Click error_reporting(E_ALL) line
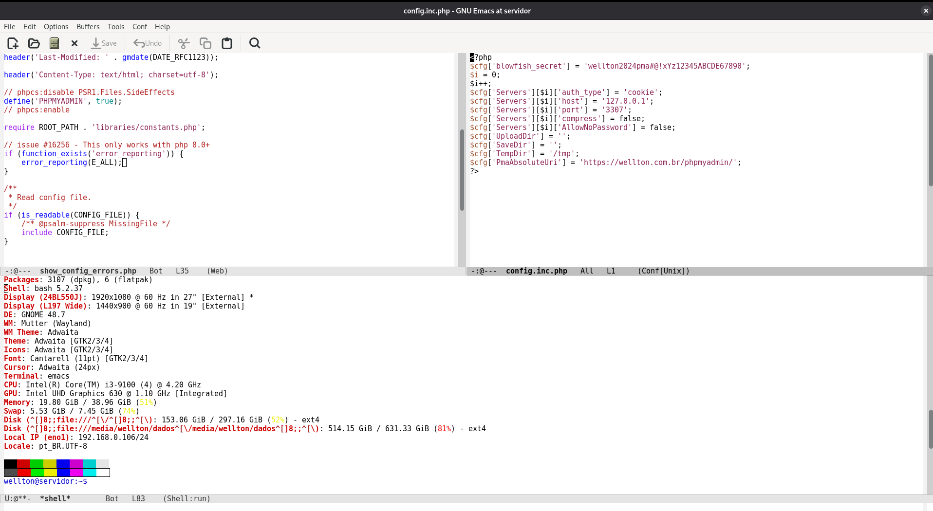 pyautogui.click(x=72, y=163)
